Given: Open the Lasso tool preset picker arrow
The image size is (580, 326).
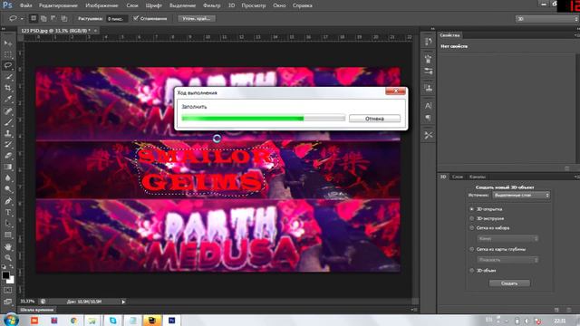Looking at the screenshot, I should coord(22,18).
